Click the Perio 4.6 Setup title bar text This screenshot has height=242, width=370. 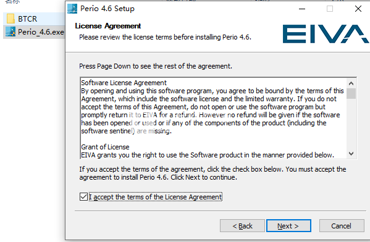[107, 9]
